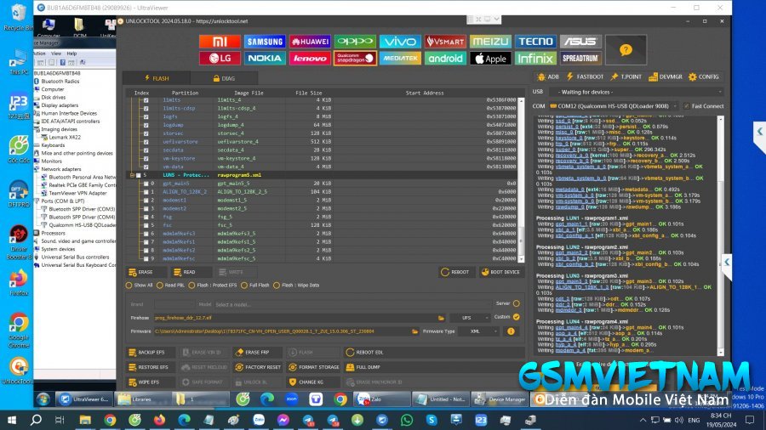Select the Apple brand logo
Screen dimensions: 766x430
tap(490, 59)
